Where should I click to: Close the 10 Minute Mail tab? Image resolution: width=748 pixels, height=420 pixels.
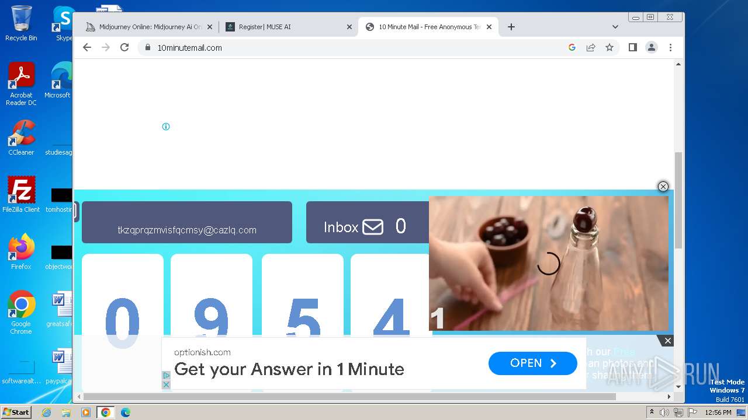489,27
